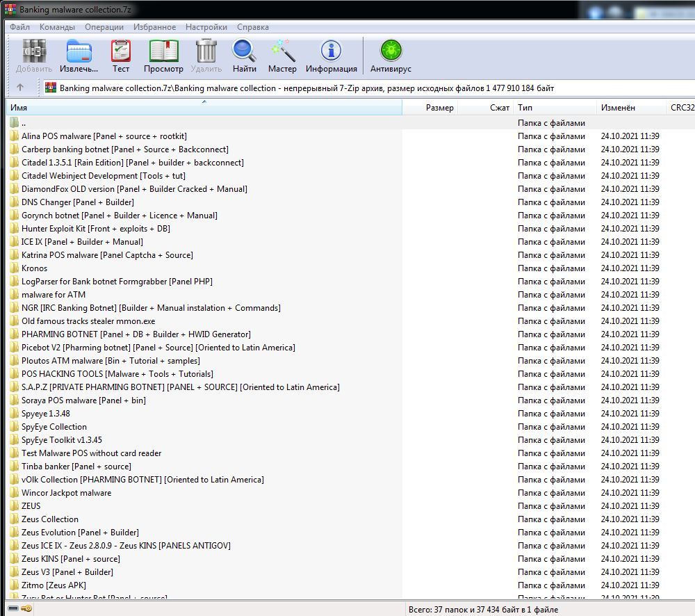Click the key password icon in status bar
The image size is (695, 616).
click(26, 608)
